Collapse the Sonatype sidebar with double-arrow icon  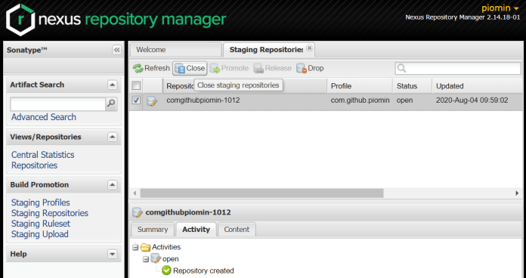pos(116,50)
